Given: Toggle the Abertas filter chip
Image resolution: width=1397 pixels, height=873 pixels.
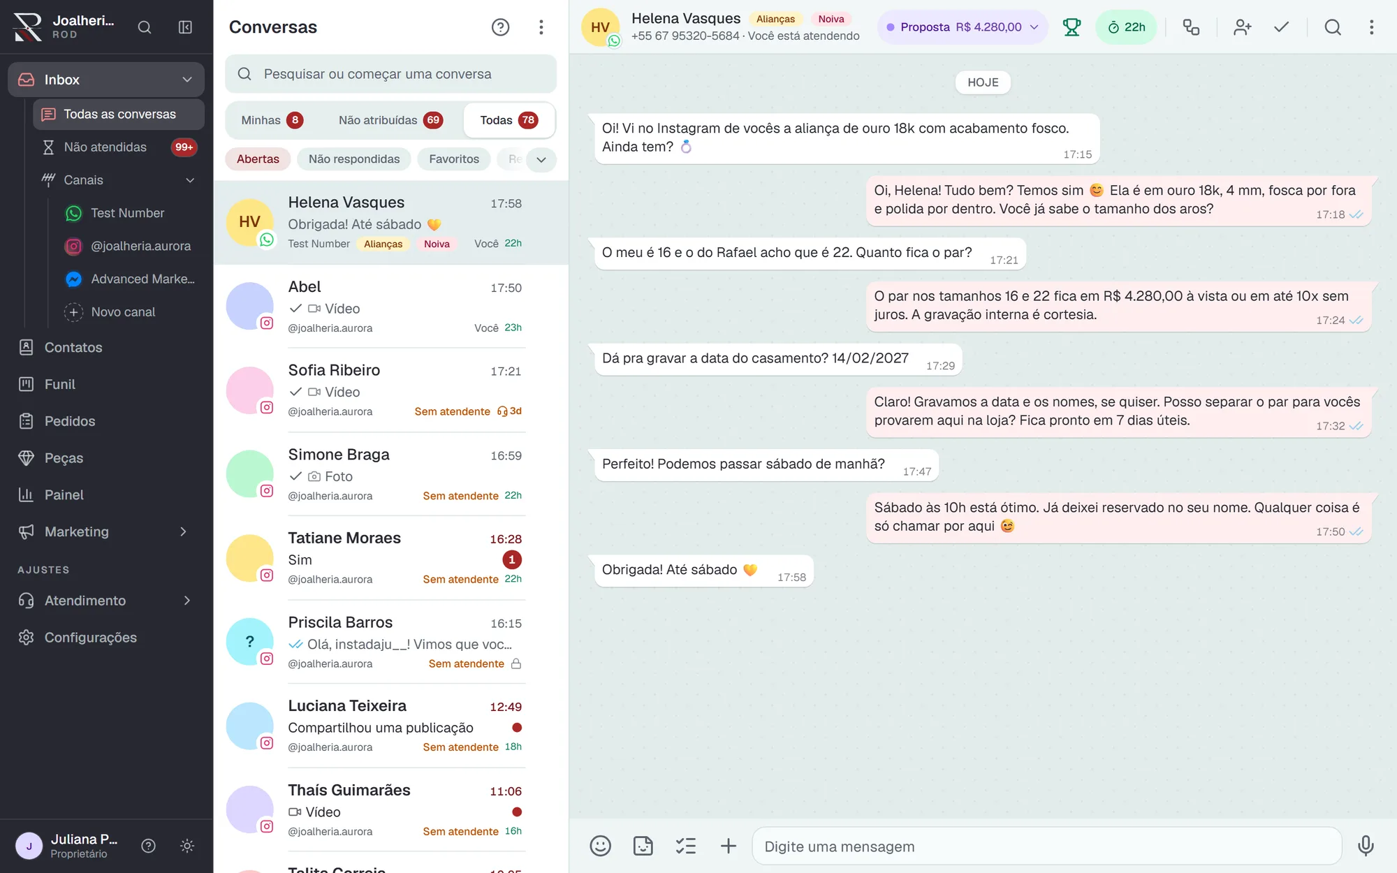Looking at the screenshot, I should (x=258, y=159).
